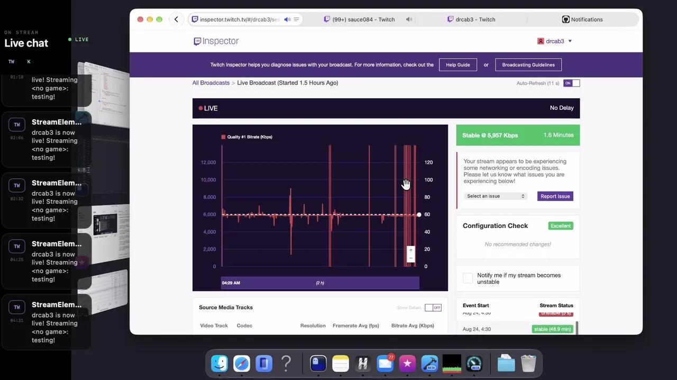
Task: Zoom in on the bitrate chart
Action: pyautogui.click(x=410, y=250)
